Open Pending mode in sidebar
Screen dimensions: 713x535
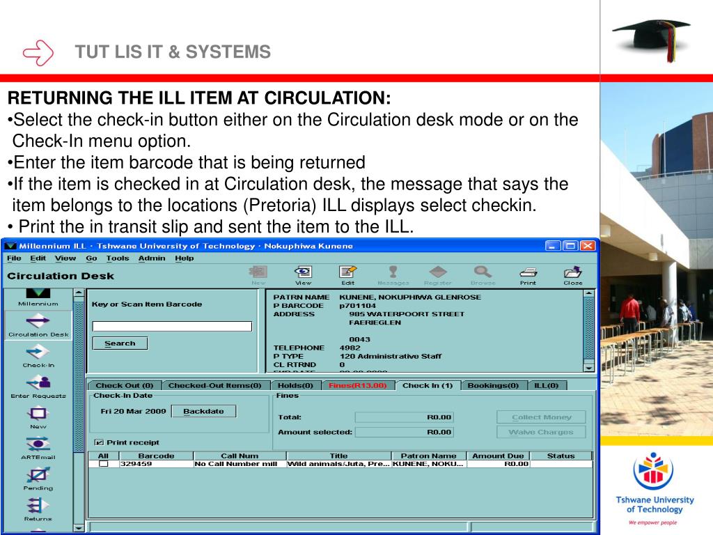pos(38,479)
